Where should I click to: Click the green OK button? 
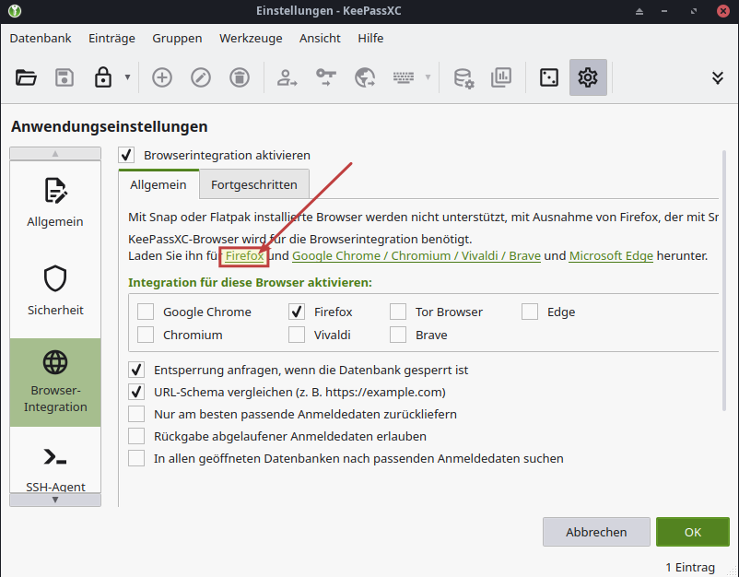[x=692, y=532]
